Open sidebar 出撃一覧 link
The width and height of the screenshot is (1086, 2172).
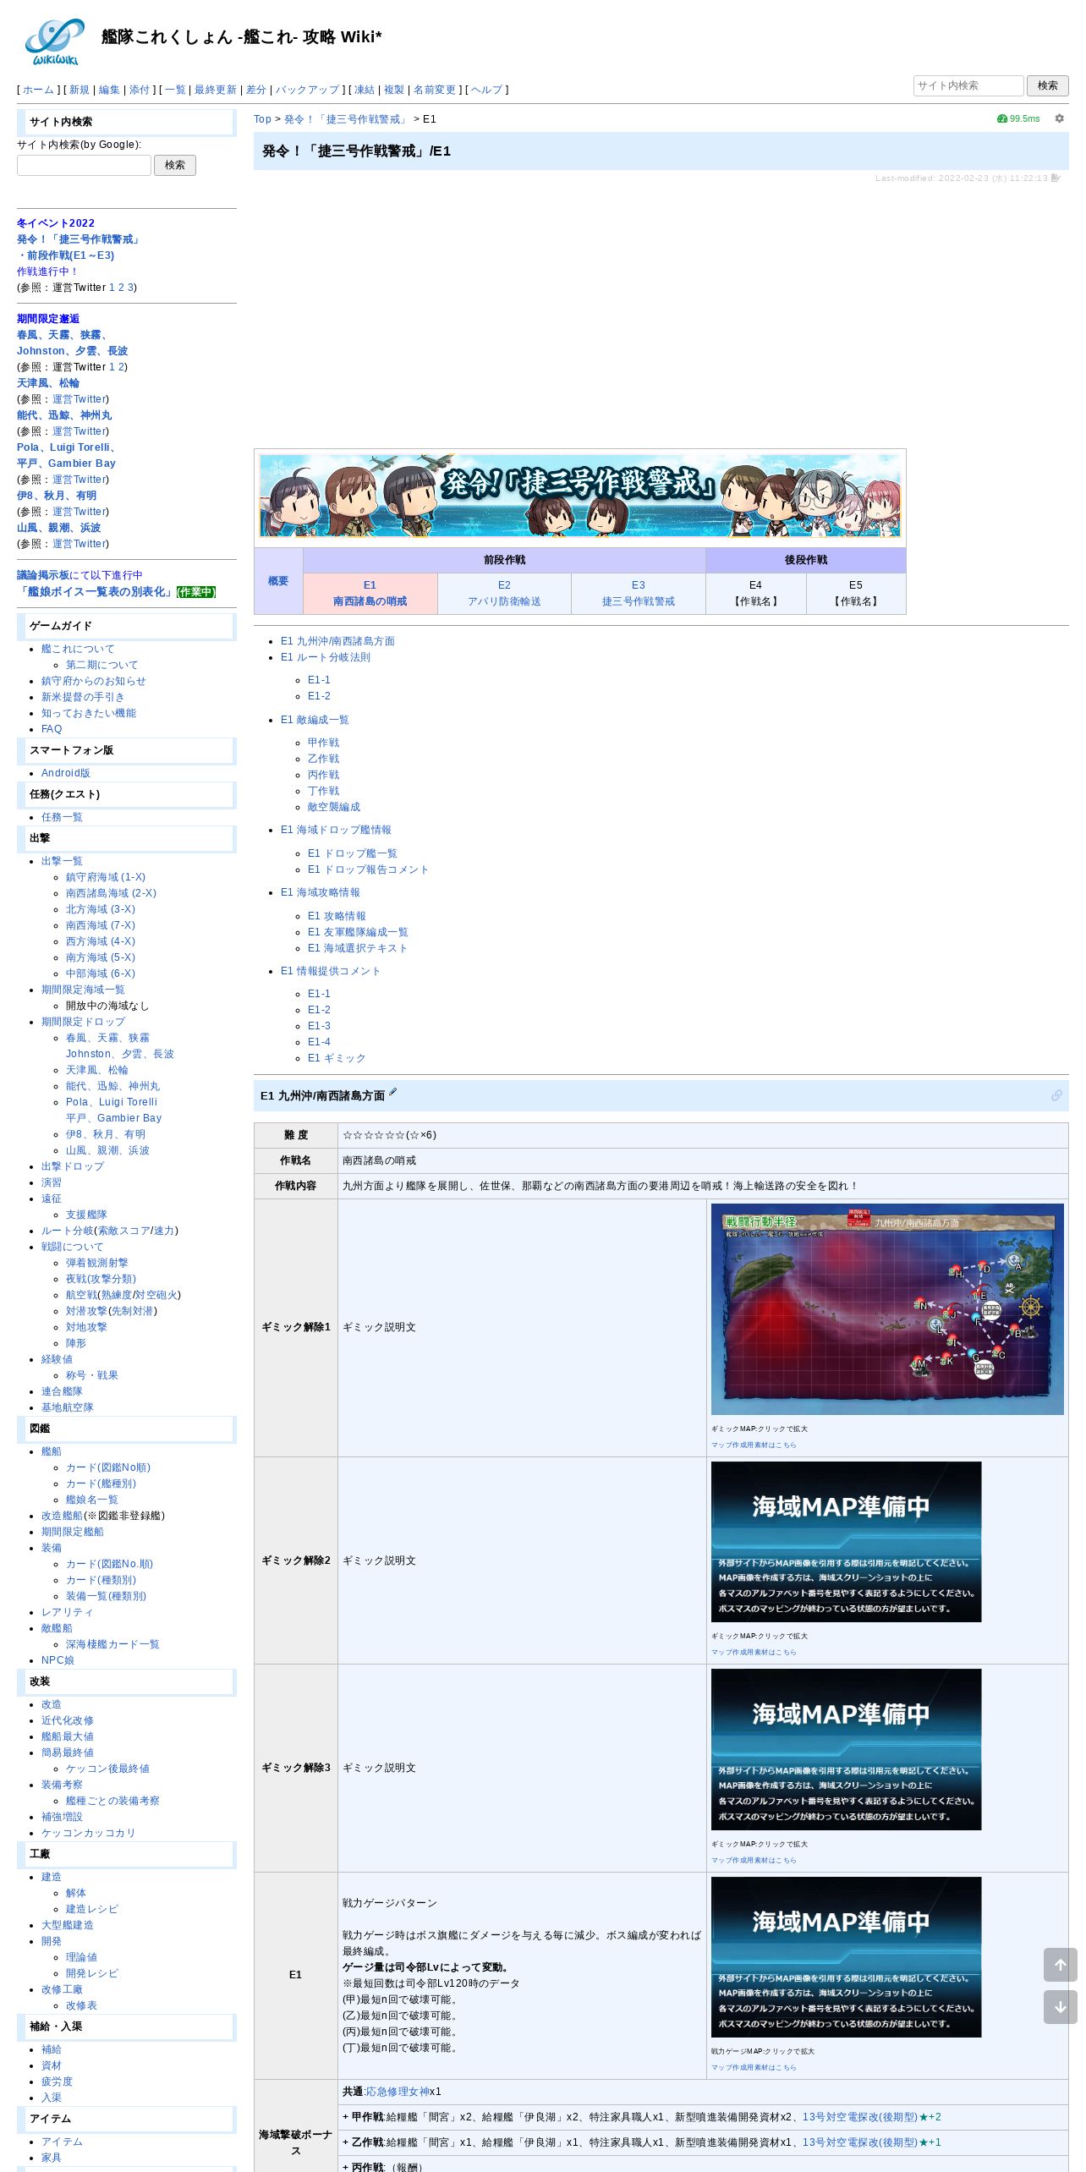[x=62, y=861]
